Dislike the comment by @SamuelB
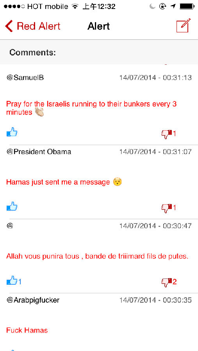Viewport: 198px width, 351px height. pyautogui.click(x=167, y=134)
